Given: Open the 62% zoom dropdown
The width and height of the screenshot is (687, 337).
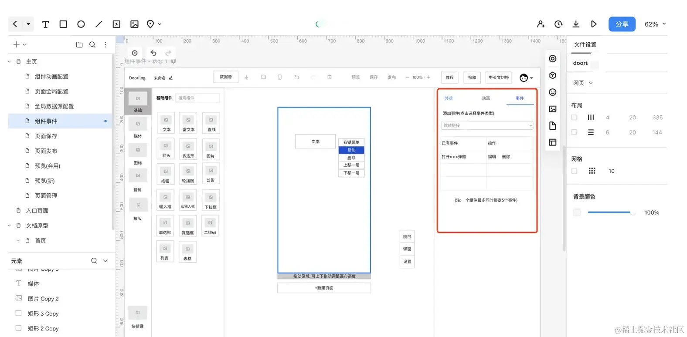Looking at the screenshot, I should pyautogui.click(x=655, y=24).
